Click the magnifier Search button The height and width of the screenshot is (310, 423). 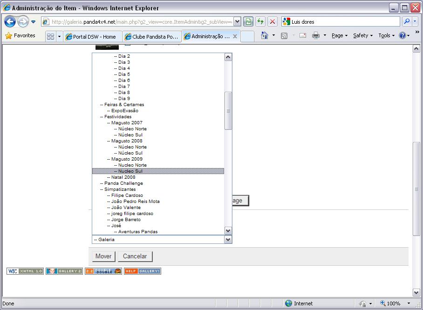[x=407, y=21]
